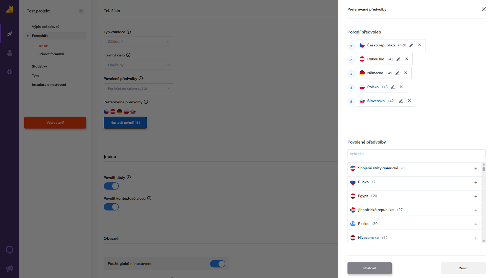Click edit pencil for Česká republika
This screenshot has width=490, height=278.
(411, 45)
